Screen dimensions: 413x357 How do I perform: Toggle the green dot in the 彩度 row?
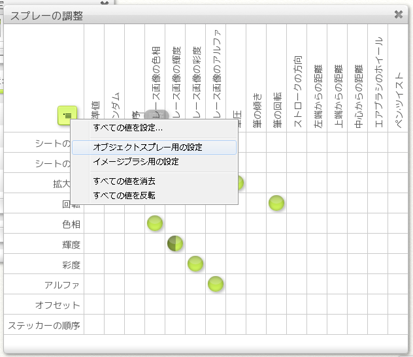(x=195, y=264)
